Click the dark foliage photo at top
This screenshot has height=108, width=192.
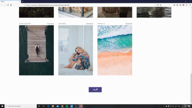tap(36, 12)
